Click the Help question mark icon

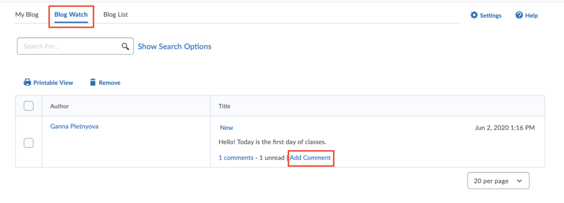(519, 15)
